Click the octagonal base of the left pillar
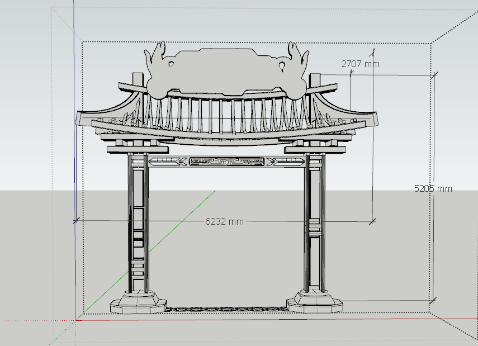Image resolution: width=478 pixels, height=346 pixels. tap(138, 305)
